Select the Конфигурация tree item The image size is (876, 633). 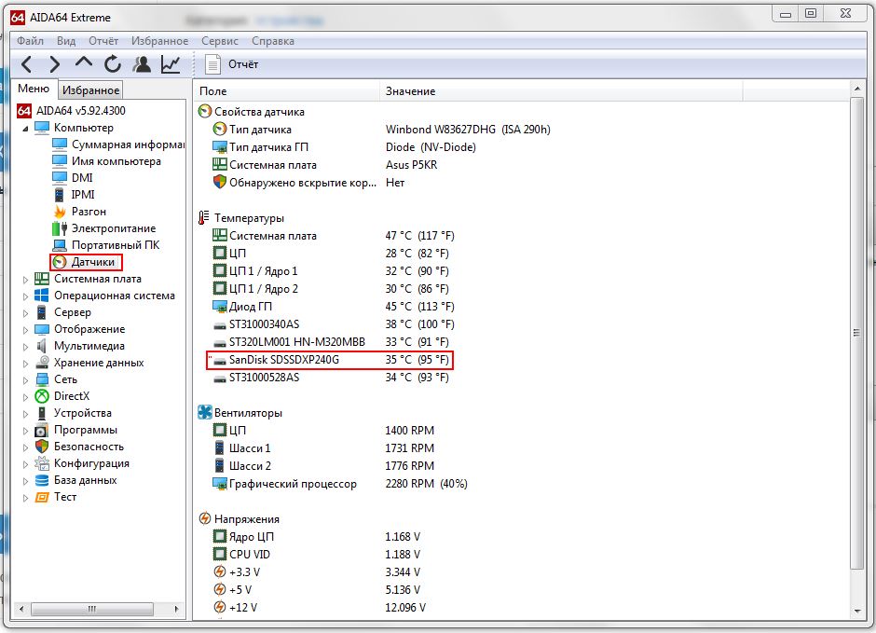coord(91,463)
